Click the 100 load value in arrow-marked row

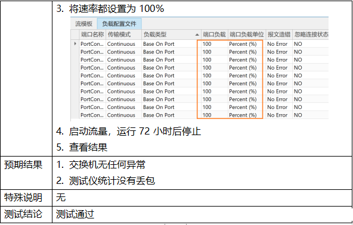(207, 44)
